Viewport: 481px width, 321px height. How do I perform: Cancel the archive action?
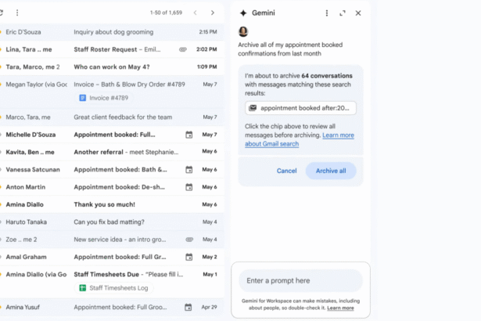[286, 171]
